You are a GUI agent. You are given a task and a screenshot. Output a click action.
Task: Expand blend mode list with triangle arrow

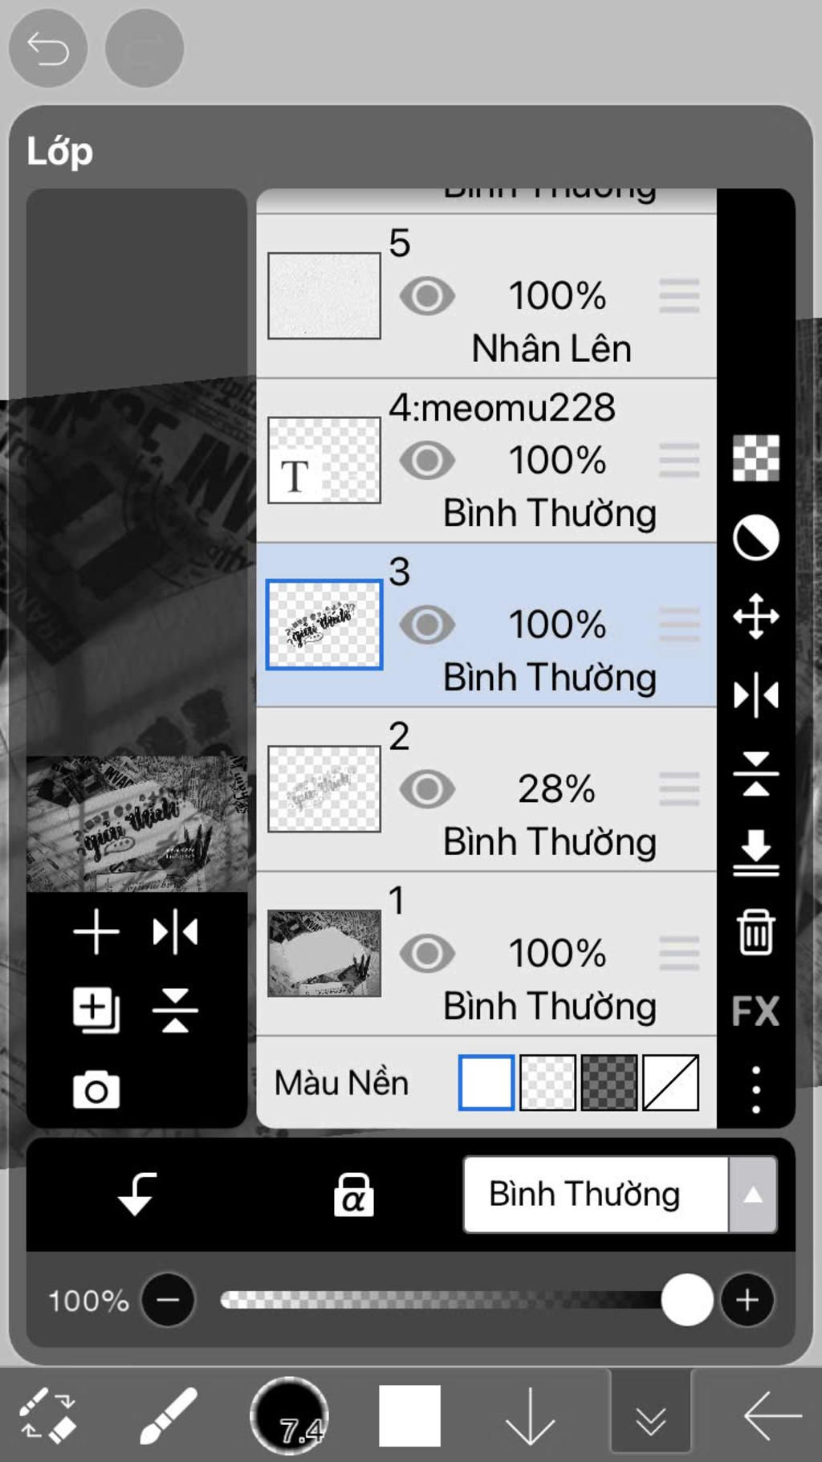click(x=753, y=1195)
